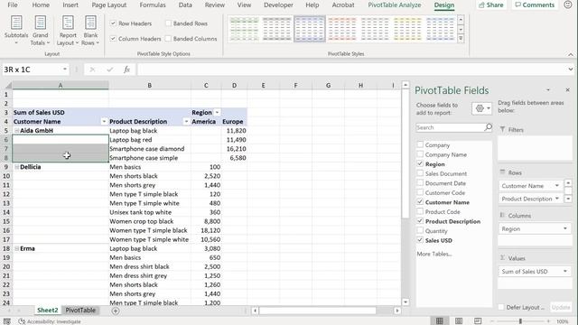Image resolution: width=578 pixels, height=325 pixels.
Task: Close the PivotTable Fields pane
Action: click(x=567, y=90)
